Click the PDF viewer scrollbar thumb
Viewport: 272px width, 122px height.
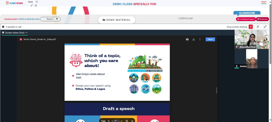pyautogui.click(x=217, y=90)
